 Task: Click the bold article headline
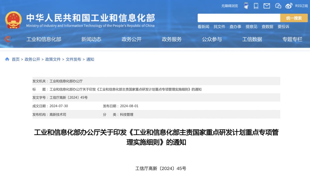coord(156,137)
